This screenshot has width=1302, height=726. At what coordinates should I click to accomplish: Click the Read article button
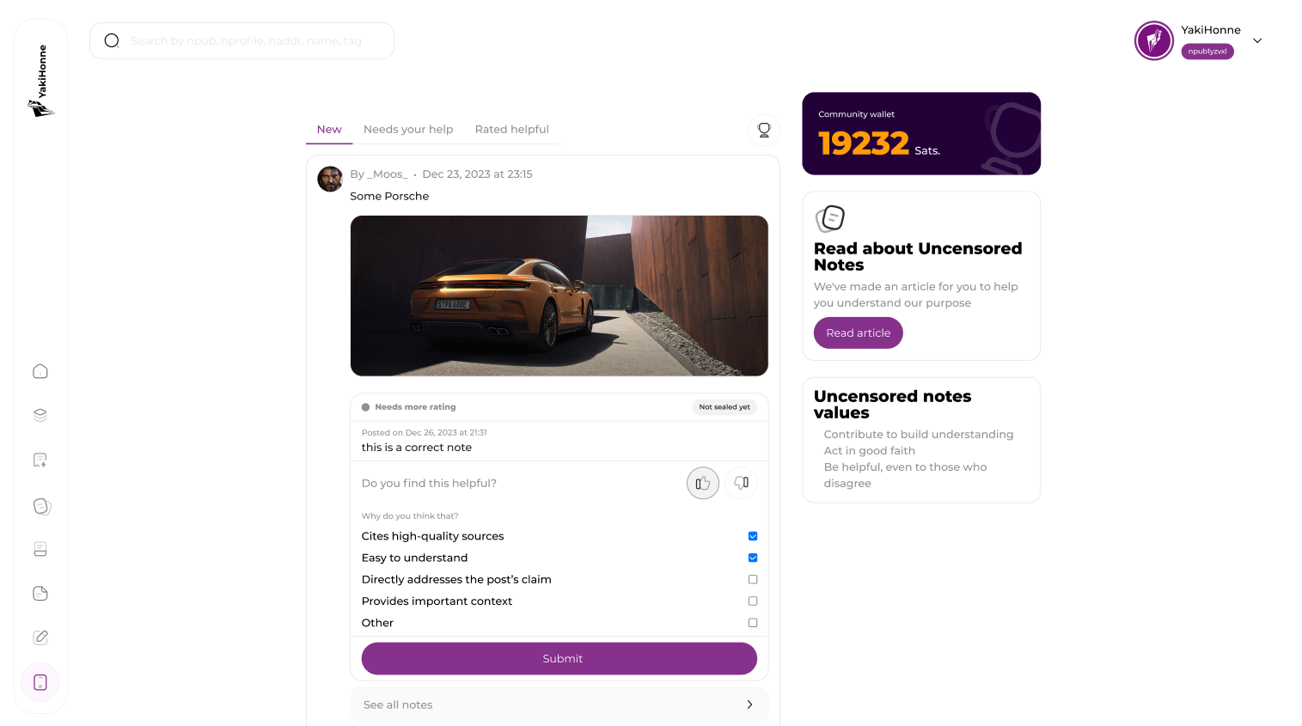[x=859, y=333]
